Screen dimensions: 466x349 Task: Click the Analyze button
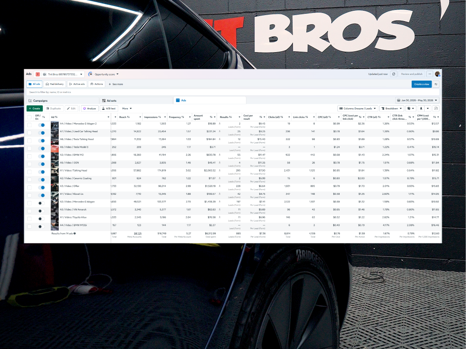tap(90, 109)
